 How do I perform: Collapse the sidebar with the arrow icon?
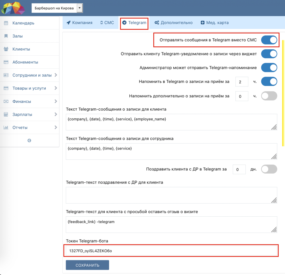click(x=29, y=140)
